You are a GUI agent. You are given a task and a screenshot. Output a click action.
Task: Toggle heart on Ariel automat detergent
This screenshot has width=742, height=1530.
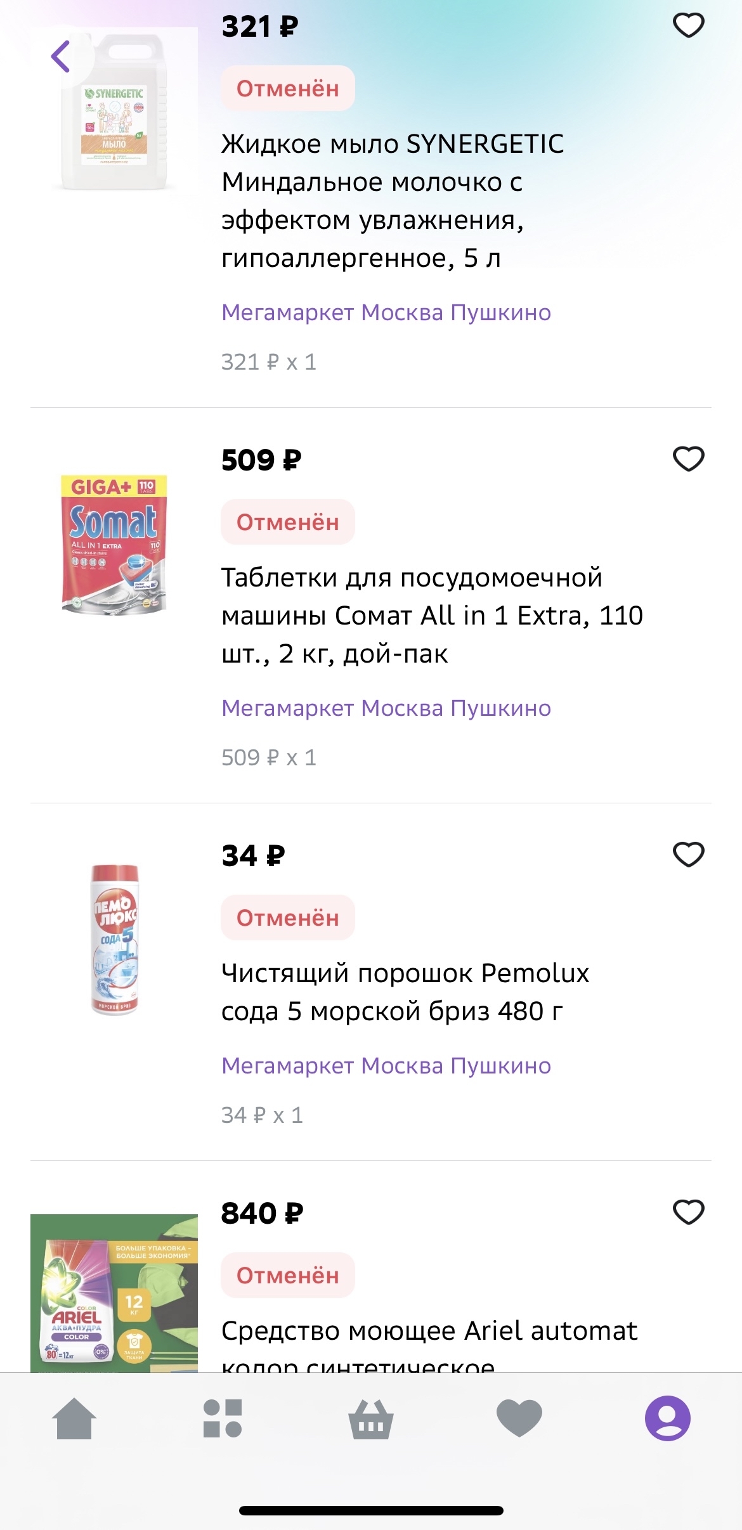(688, 1212)
